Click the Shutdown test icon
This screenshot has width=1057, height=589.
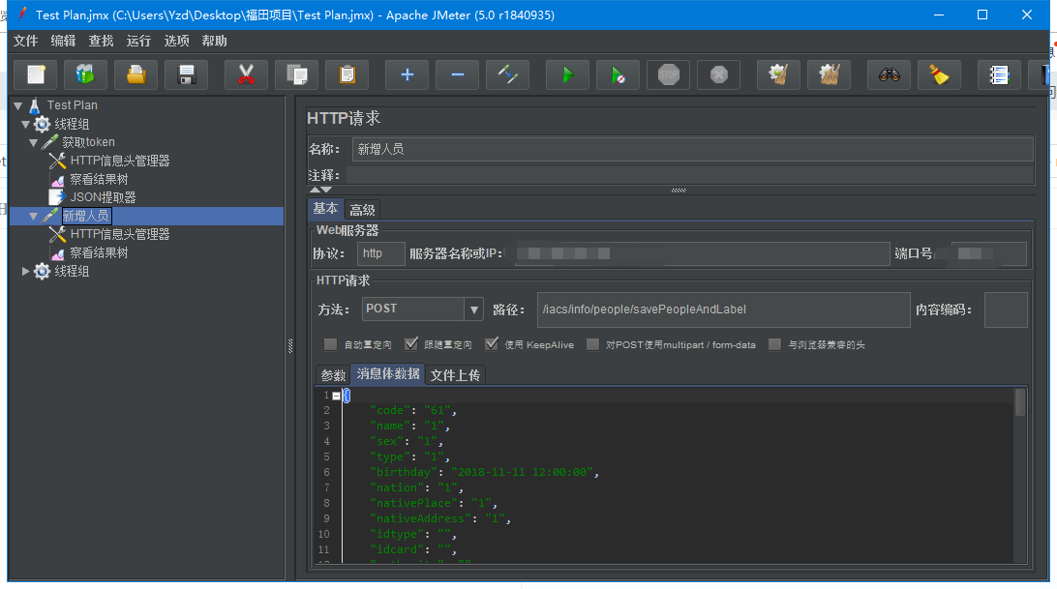[x=718, y=74]
